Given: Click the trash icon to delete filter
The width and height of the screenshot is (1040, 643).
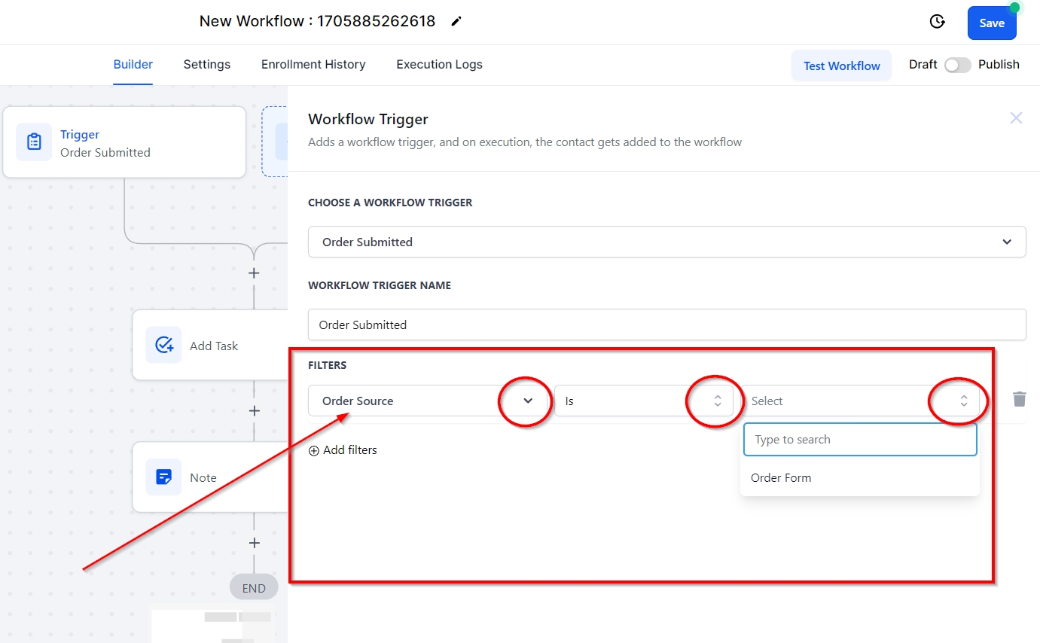Looking at the screenshot, I should point(1019,400).
